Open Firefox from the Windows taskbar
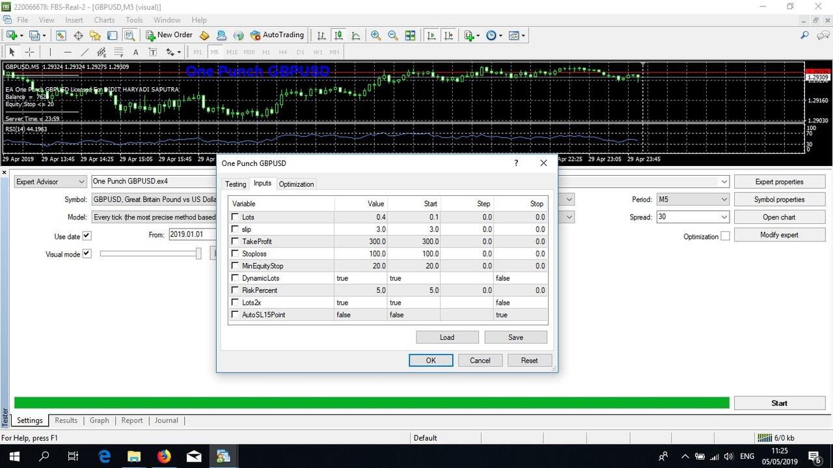The width and height of the screenshot is (833, 468). pos(164,456)
